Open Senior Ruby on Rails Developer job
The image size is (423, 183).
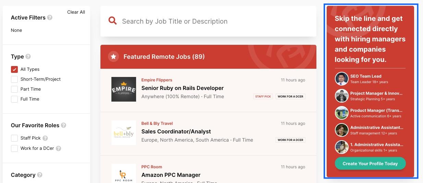pyautogui.click(x=182, y=88)
